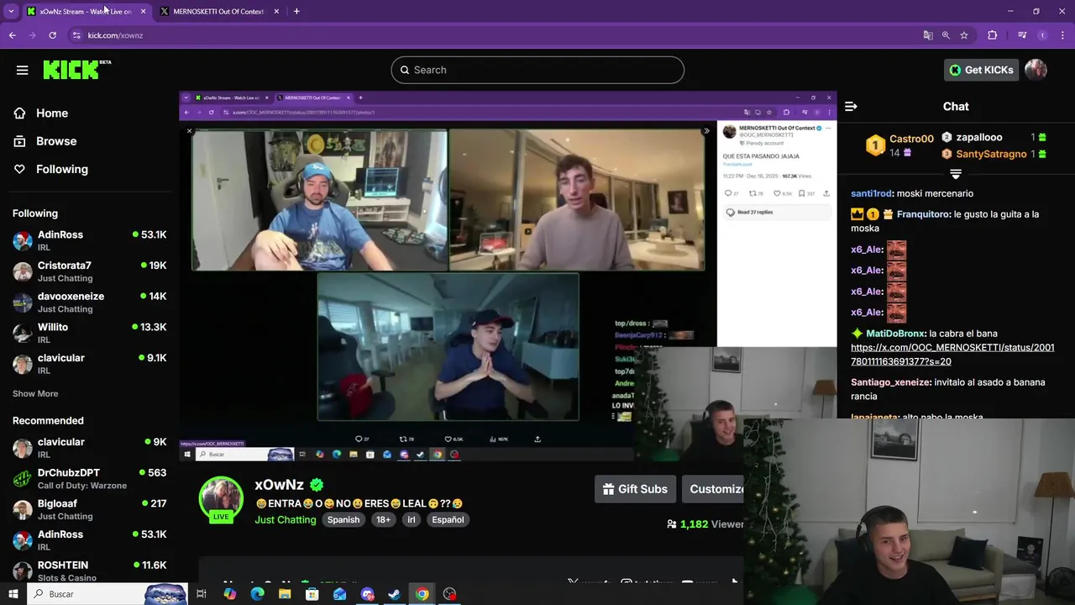Screen dimensions: 1075x605
Task: Click the zoom magnifier icon in address bar
Action: tap(946, 35)
